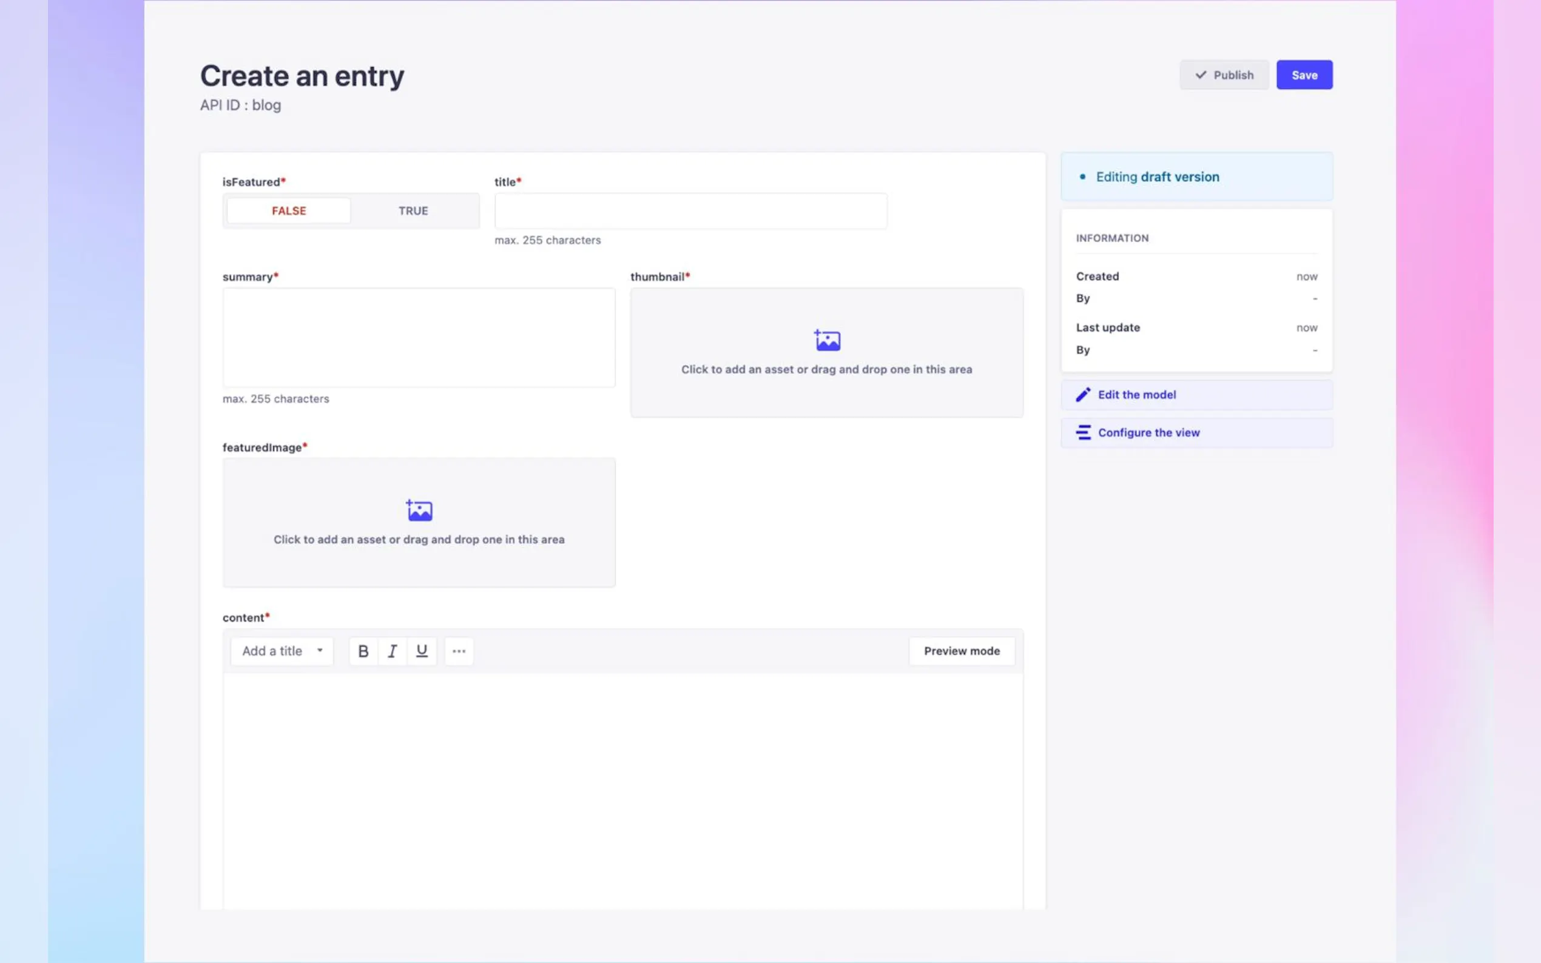Open the Edit the model link

[1136, 395]
